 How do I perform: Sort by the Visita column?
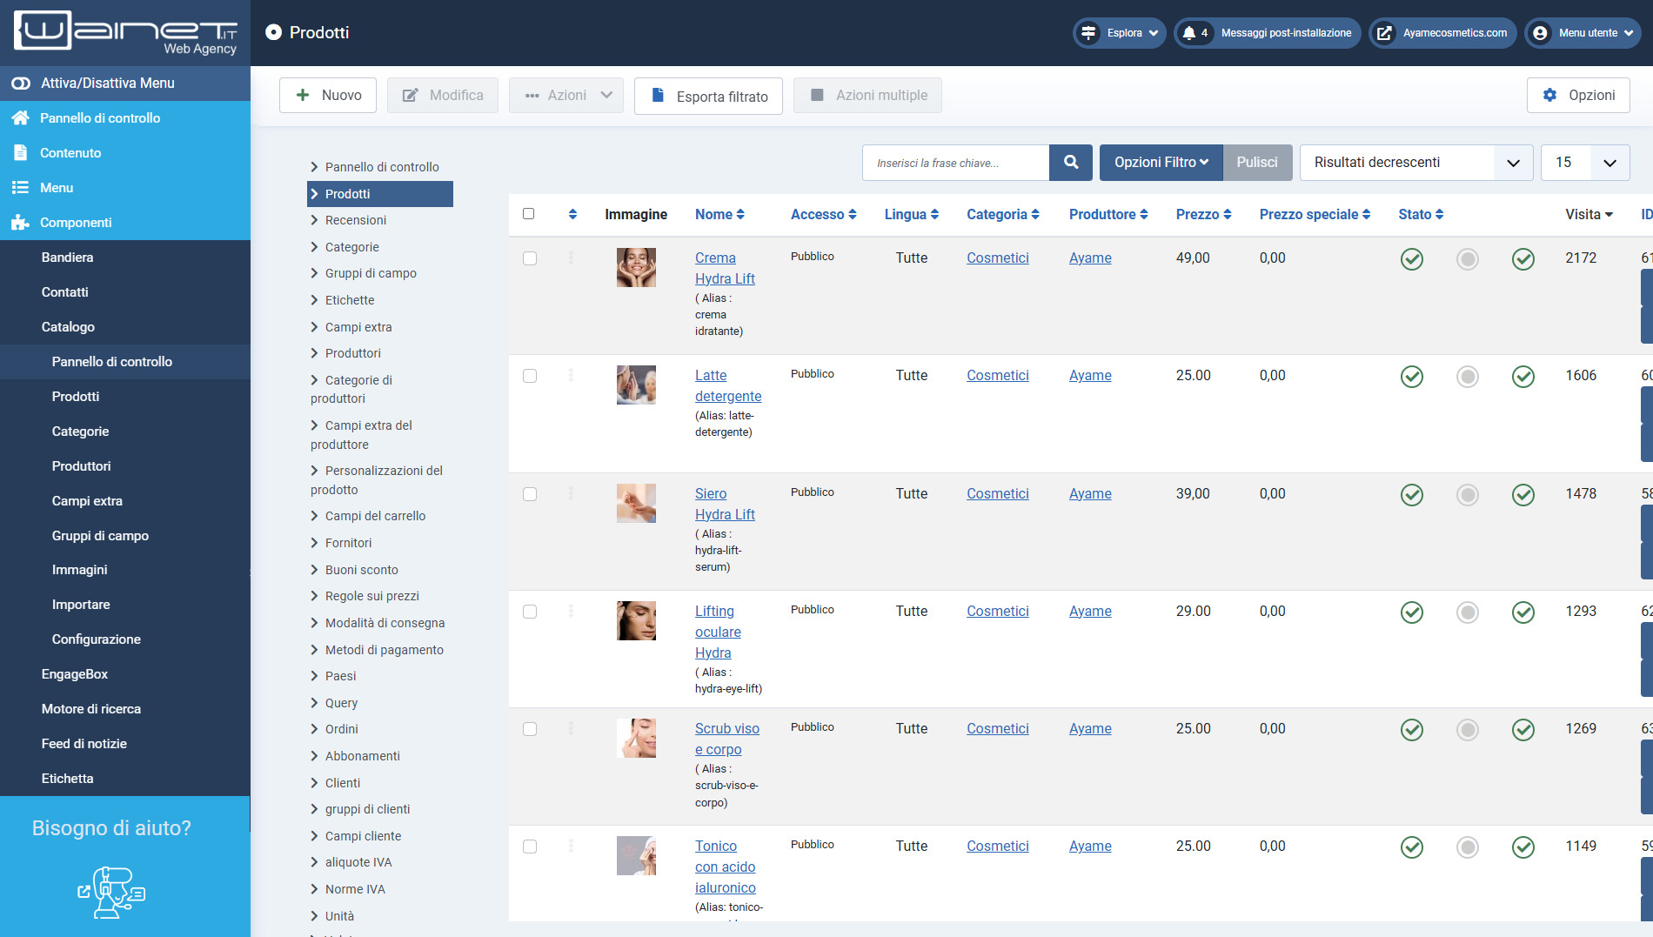pyautogui.click(x=1589, y=214)
